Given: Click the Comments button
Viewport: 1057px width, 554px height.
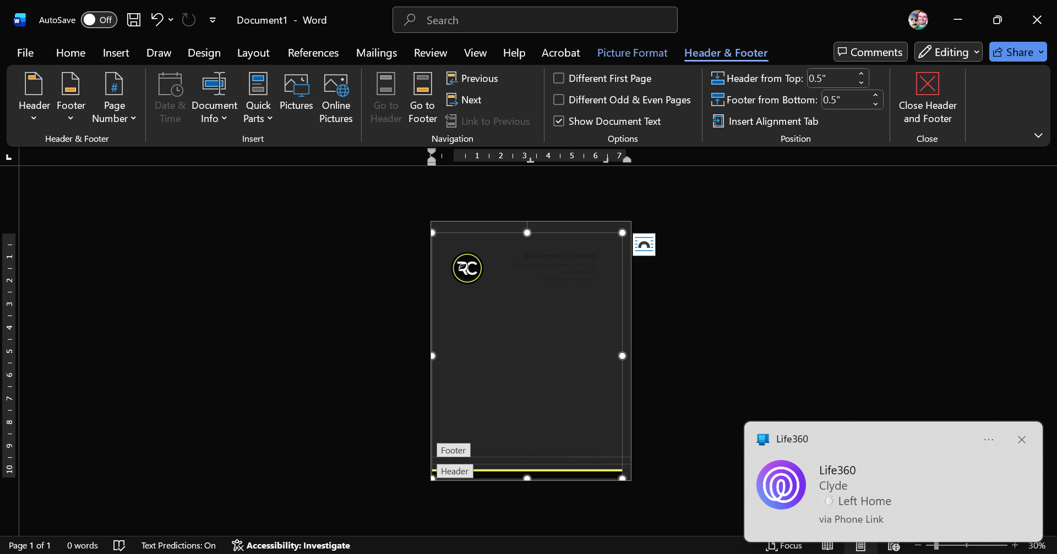Looking at the screenshot, I should click(870, 52).
